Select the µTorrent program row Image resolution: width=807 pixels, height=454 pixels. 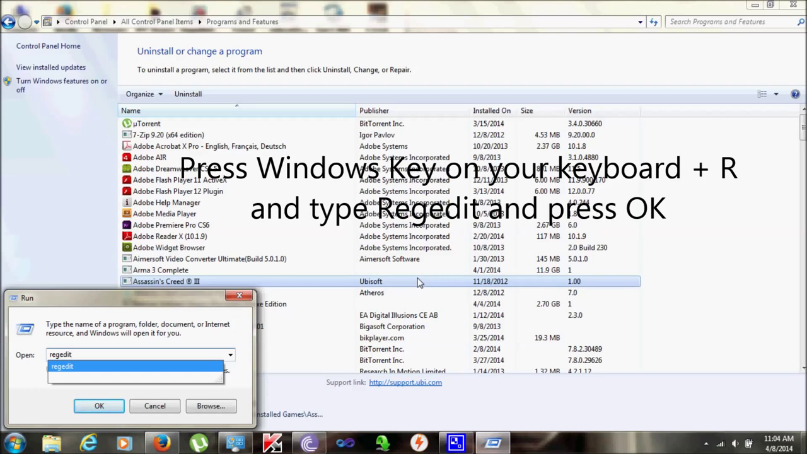[x=380, y=124]
